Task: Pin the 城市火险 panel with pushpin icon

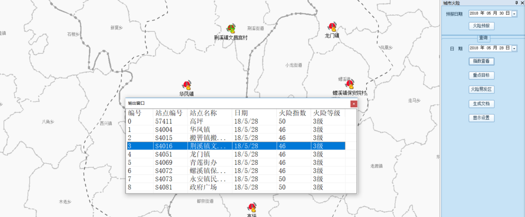Action: tap(516, 3)
